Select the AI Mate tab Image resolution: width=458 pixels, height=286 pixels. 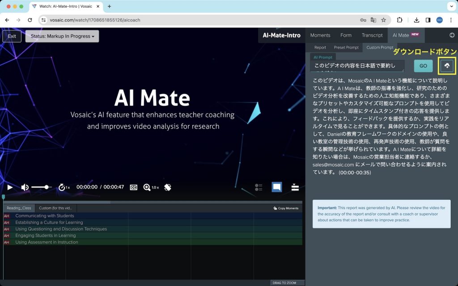(x=406, y=35)
